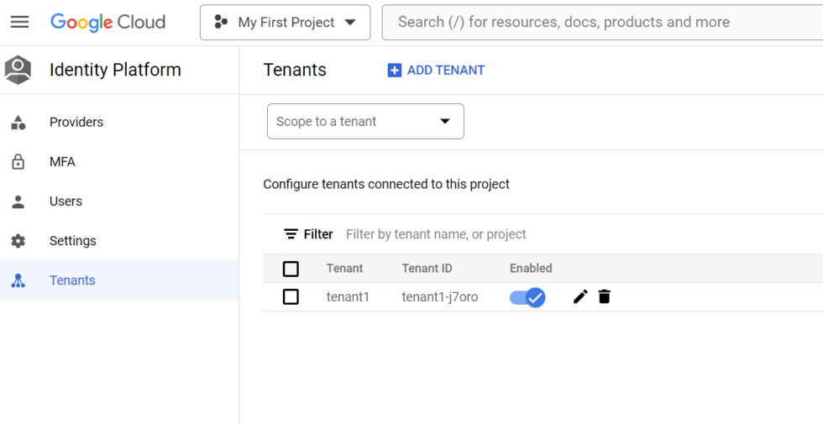The height and width of the screenshot is (424, 823).
Task: Click the Users person icon
Action: click(18, 202)
